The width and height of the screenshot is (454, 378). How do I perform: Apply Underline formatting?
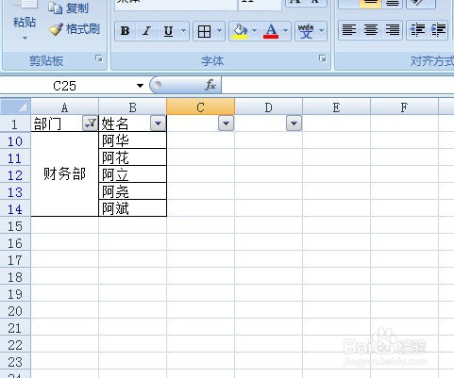pyautogui.click(x=168, y=31)
